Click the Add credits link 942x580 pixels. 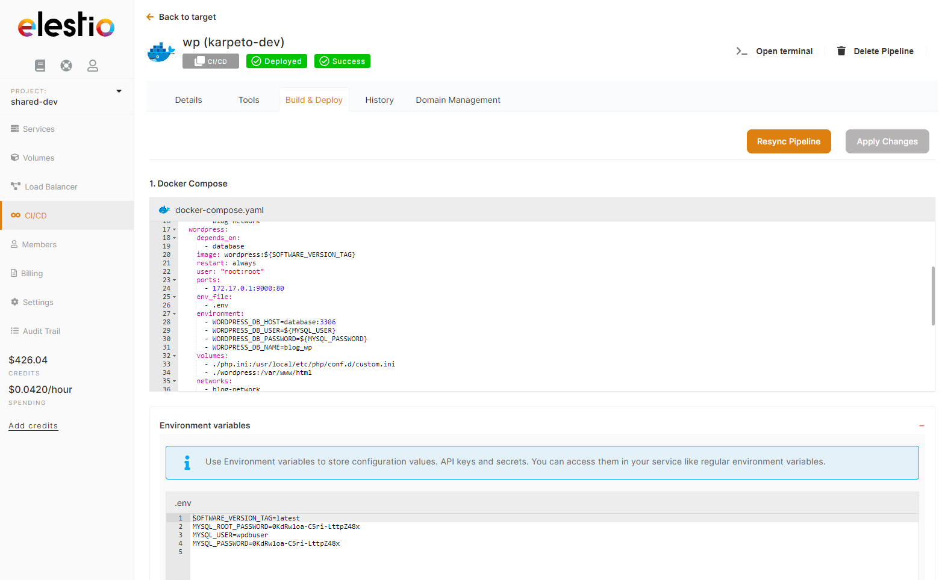pyautogui.click(x=33, y=425)
